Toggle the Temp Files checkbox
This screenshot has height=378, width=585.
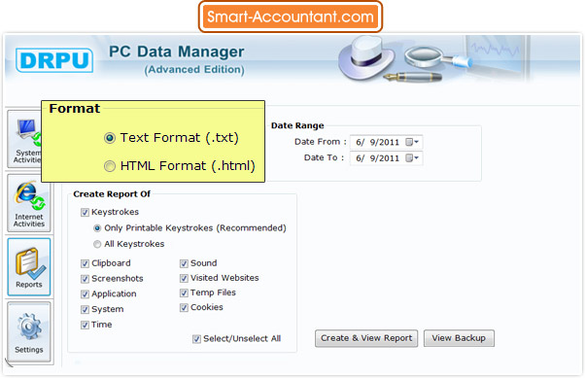coord(184,292)
